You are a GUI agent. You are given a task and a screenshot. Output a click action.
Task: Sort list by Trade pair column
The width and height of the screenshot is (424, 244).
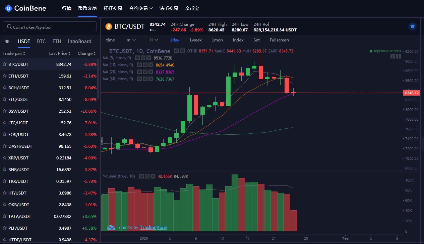(x=14, y=53)
